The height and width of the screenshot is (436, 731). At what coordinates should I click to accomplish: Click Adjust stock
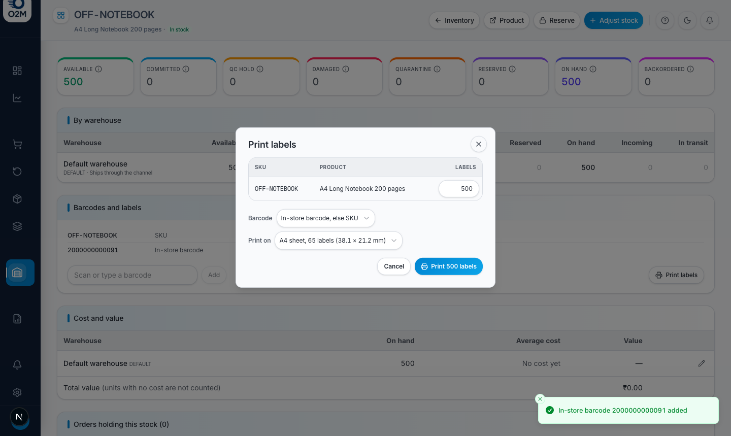[614, 20]
